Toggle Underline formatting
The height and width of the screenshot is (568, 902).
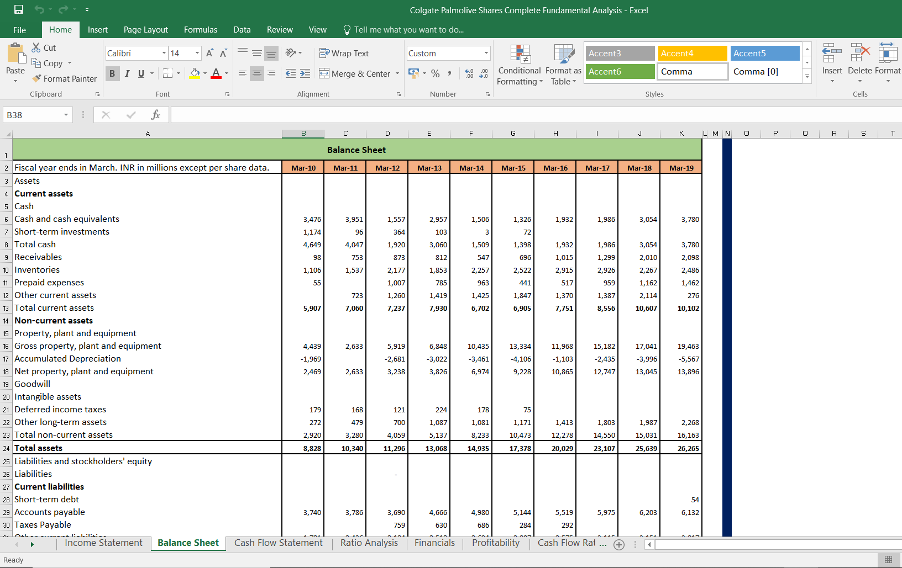pyautogui.click(x=141, y=73)
